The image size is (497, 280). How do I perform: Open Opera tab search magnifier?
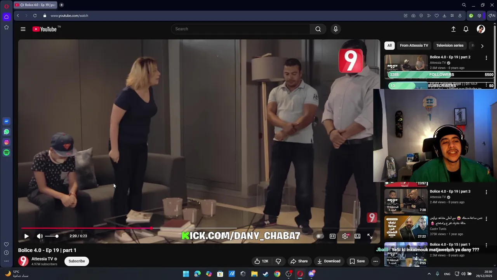(464, 5)
